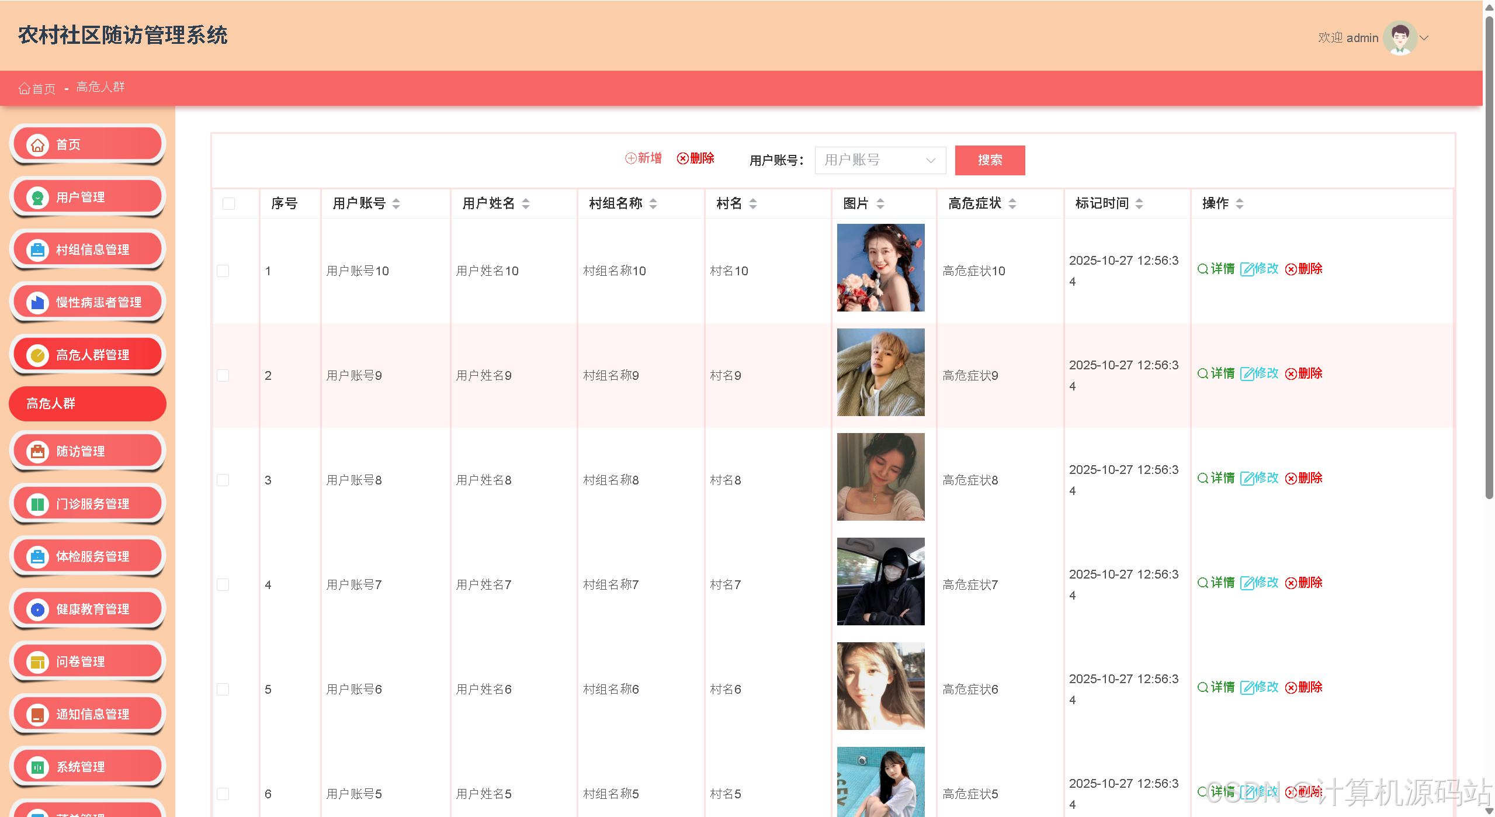Click the 首页 breadcrumb link
Screen dimensions: 1495x817
[x=37, y=88]
